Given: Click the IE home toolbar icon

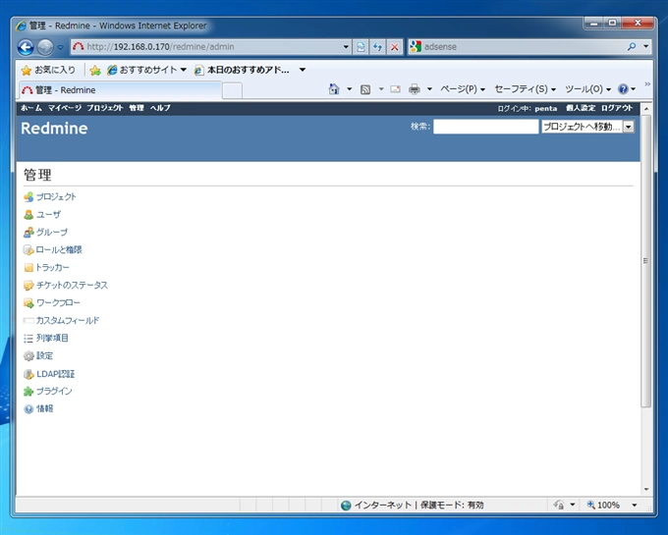Looking at the screenshot, I should tap(334, 89).
